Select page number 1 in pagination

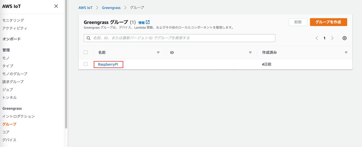click(325, 38)
